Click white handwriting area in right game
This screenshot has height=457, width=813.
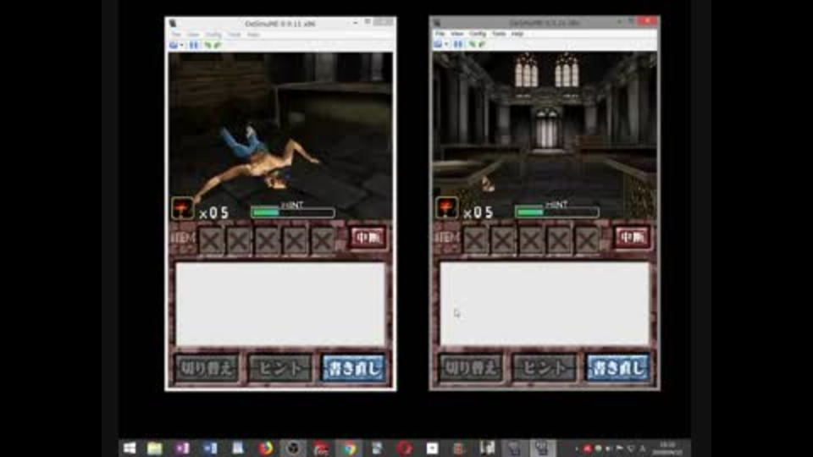click(x=545, y=304)
